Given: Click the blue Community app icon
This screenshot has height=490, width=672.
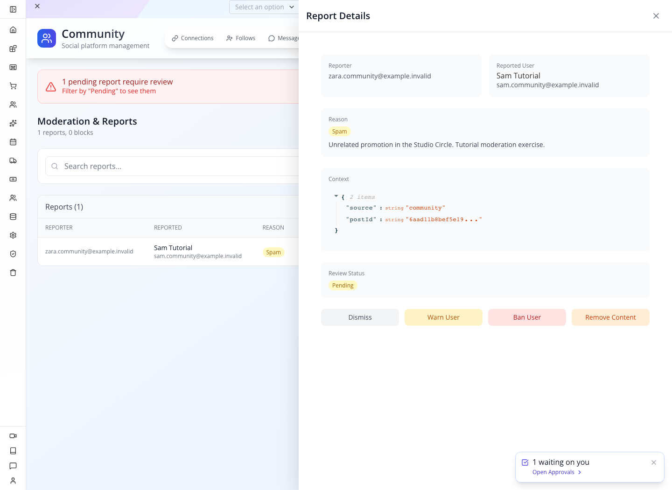Looking at the screenshot, I should pos(47,38).
